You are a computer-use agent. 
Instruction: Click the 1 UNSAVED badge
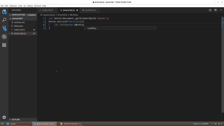(31, 15)
